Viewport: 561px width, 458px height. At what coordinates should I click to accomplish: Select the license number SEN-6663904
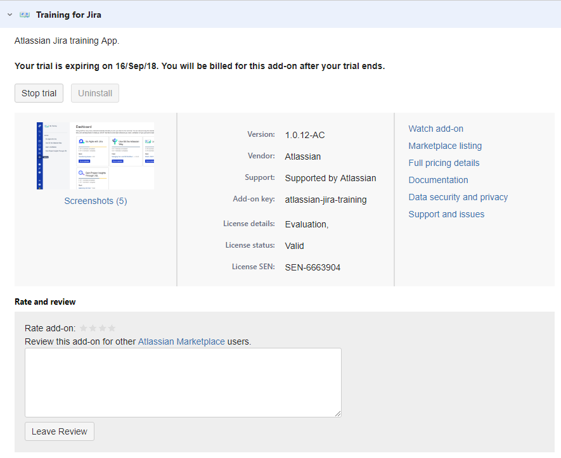pyautogui.click(x=313, y=267)
